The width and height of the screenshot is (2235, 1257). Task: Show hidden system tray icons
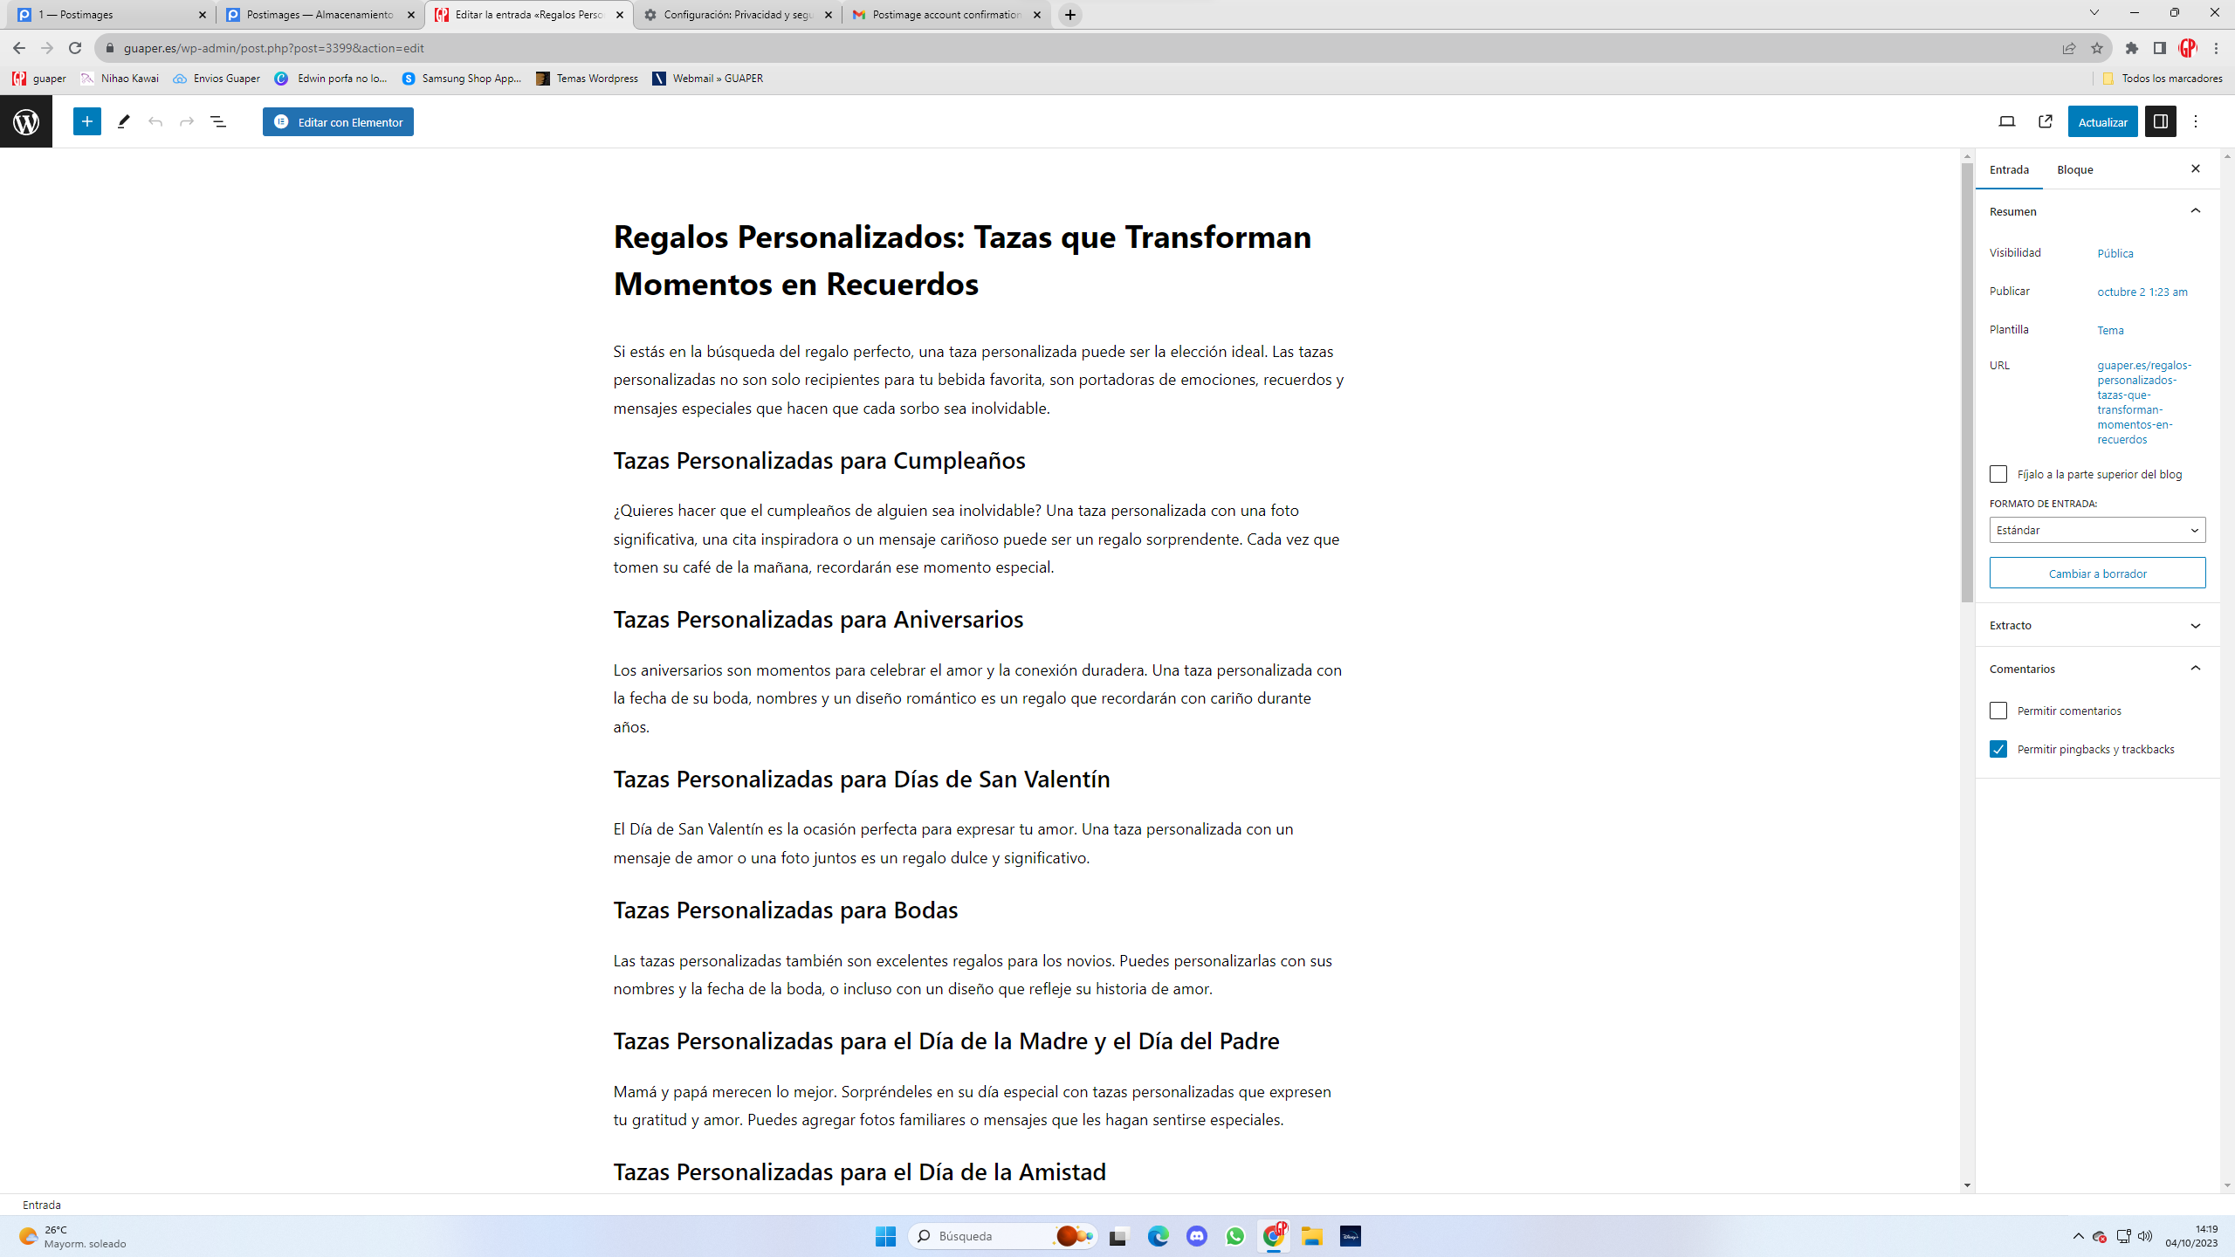[2078, 1236]
